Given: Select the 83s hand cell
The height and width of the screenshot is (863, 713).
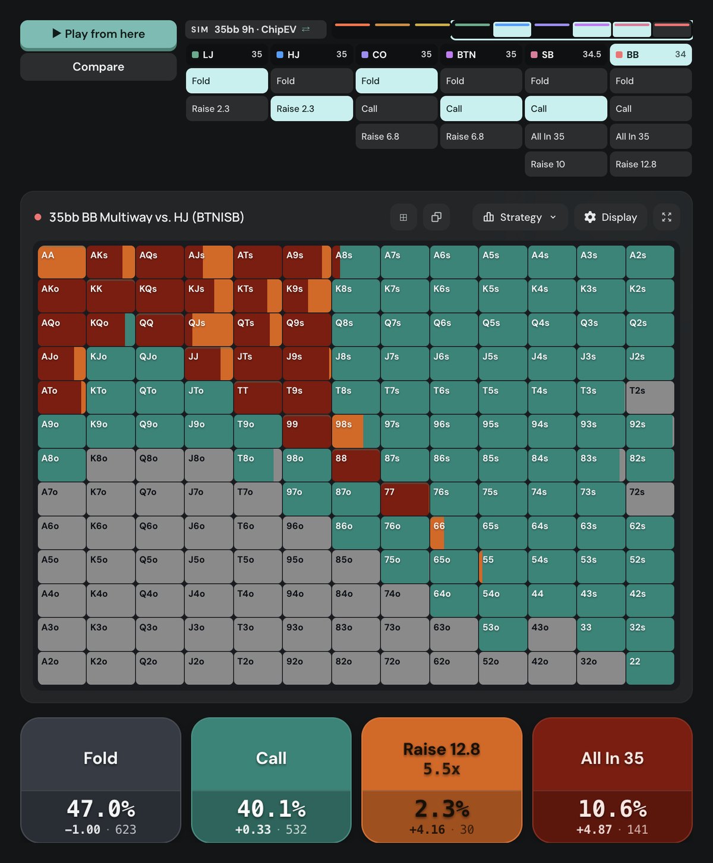Looking at the screenshot, I should [x=601, y=465].
